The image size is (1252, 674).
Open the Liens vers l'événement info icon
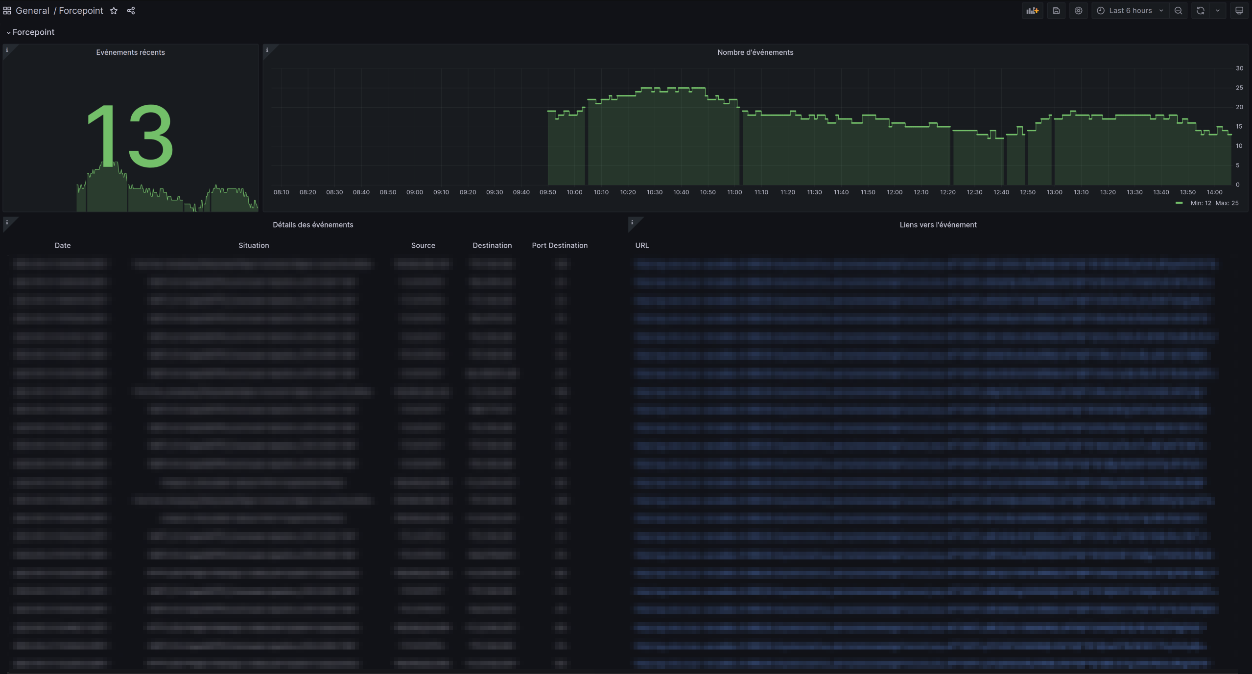pyautogui.click(x=632, y=222)
